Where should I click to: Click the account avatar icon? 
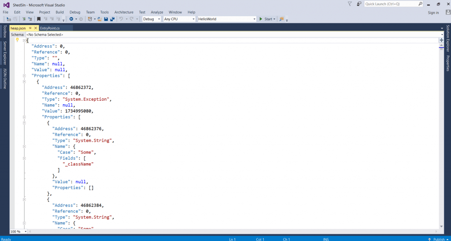click(448, 12)
